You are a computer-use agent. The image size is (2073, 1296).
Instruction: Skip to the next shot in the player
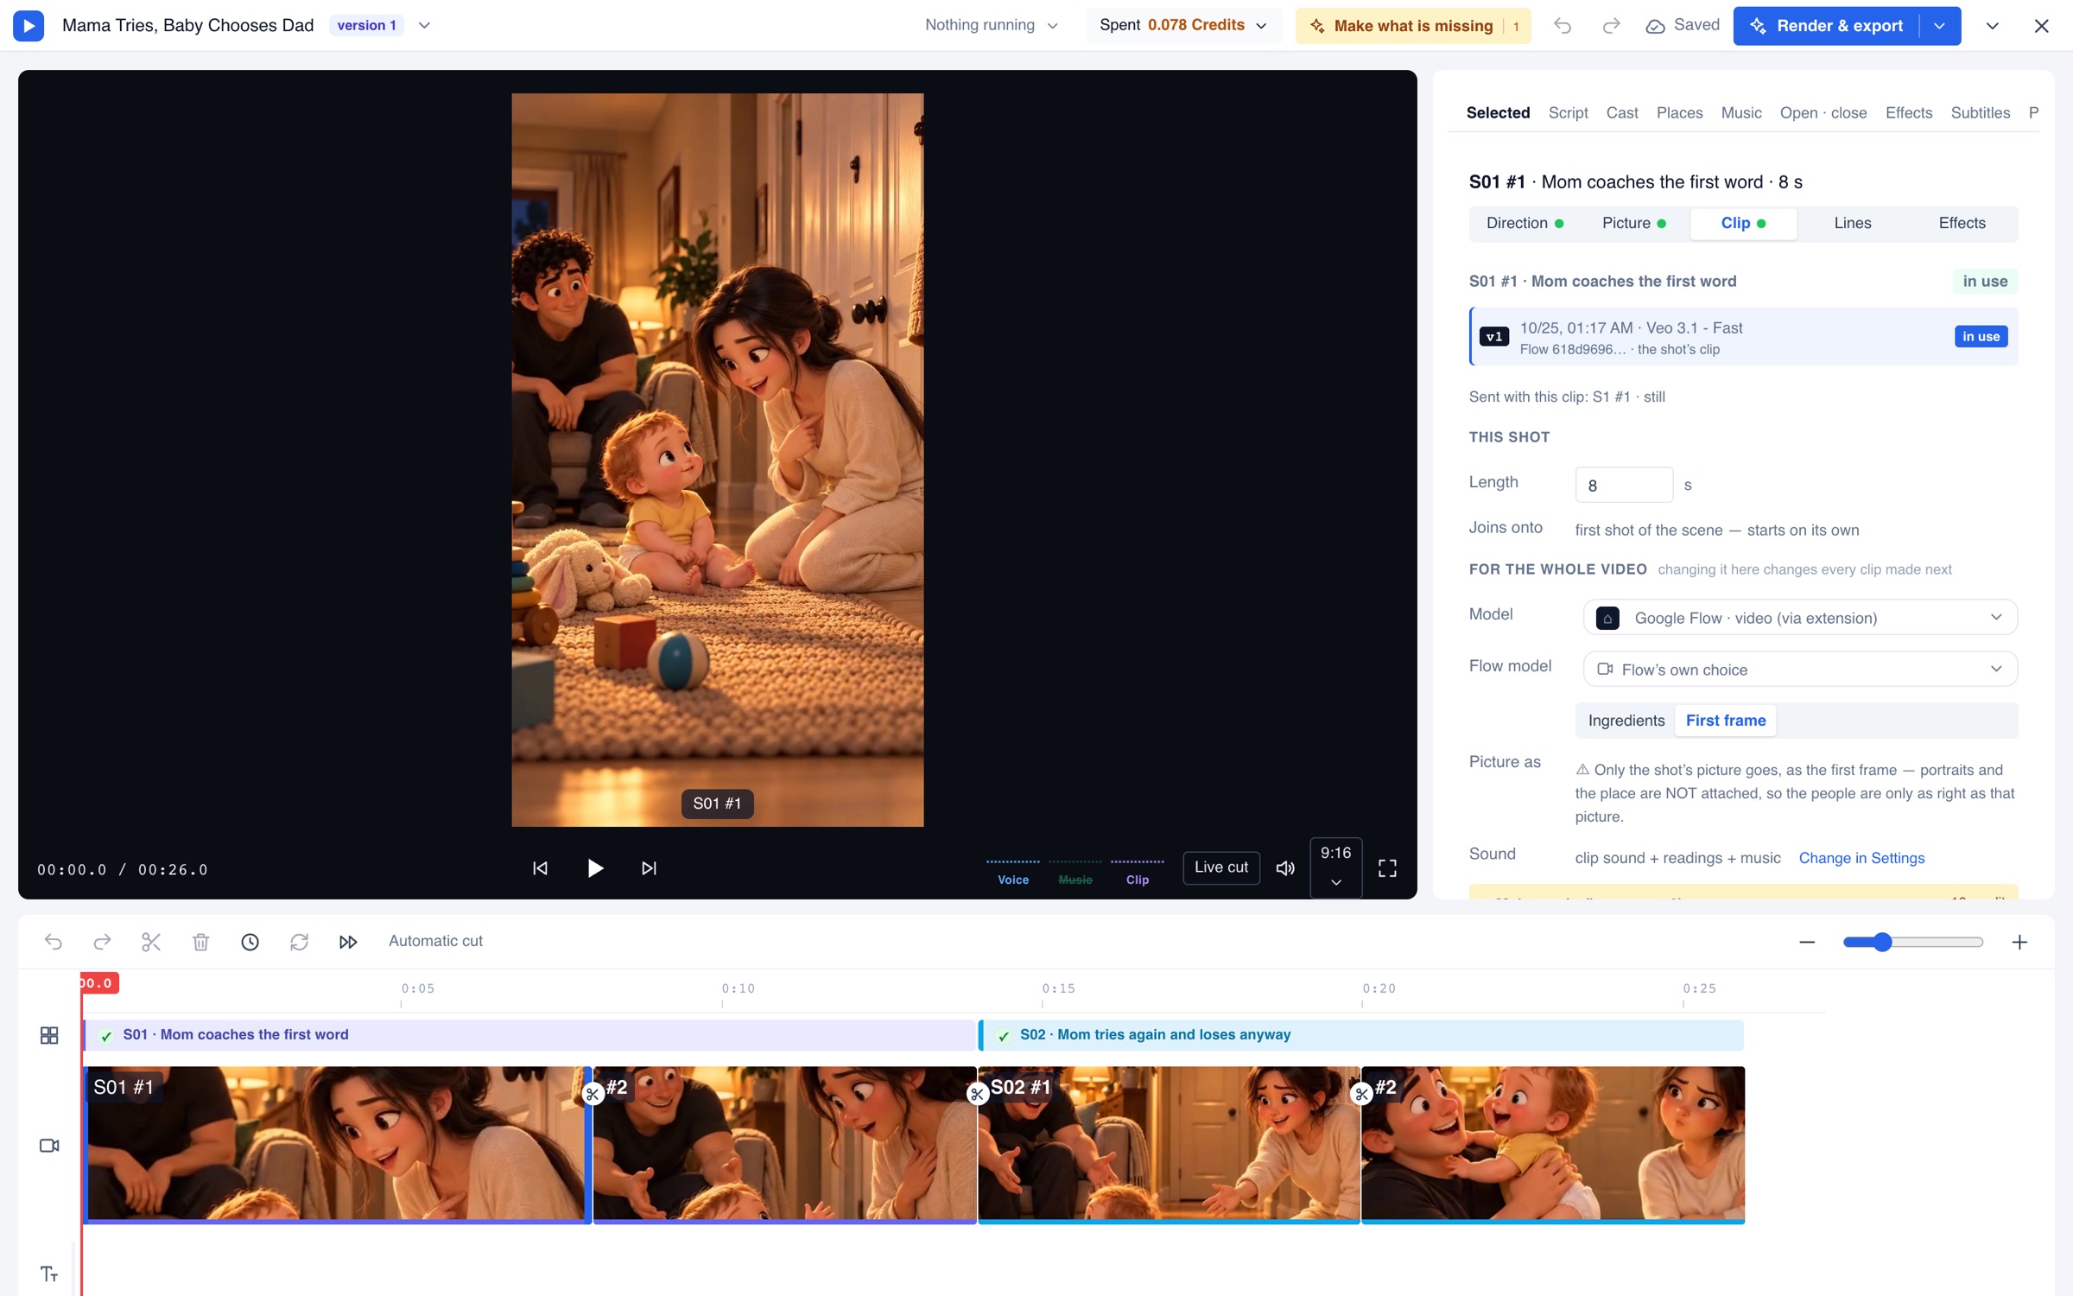pyautogui.click(x=649, y=868)
